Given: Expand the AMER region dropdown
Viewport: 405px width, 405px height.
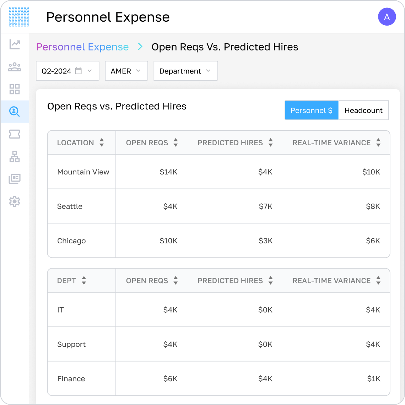Looking at the screenshot, I should (126, 71).
